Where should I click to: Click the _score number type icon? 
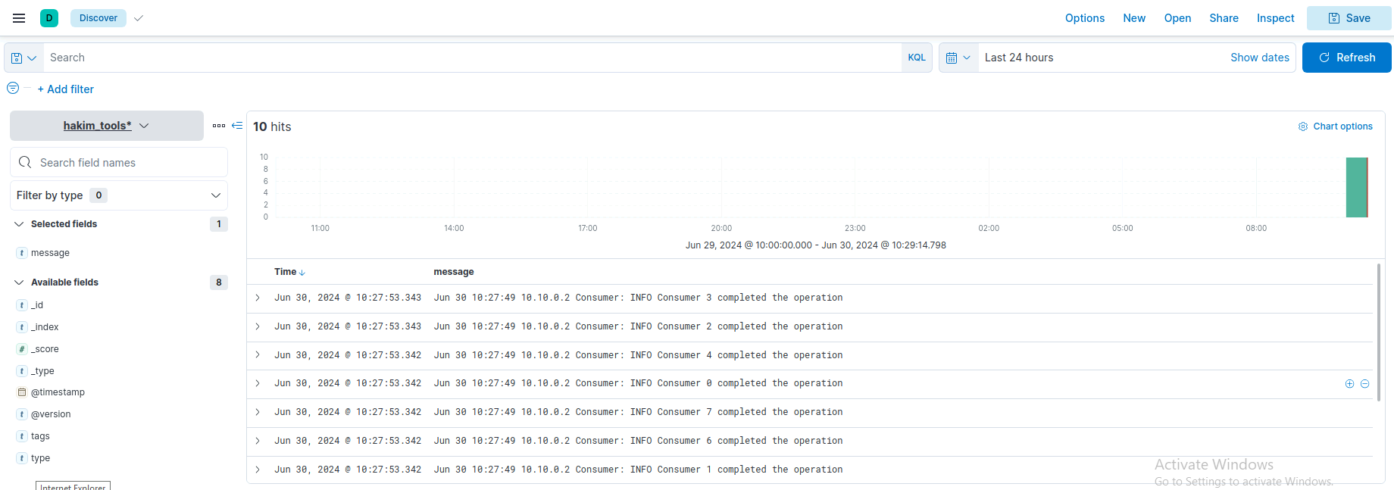tap(22, 349)
